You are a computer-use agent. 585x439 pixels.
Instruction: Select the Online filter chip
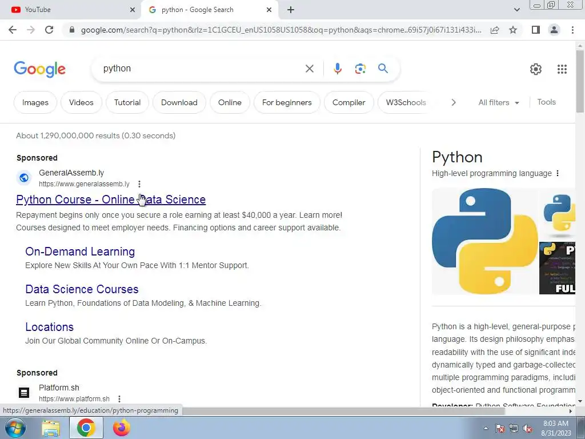(x=230, y=102)
